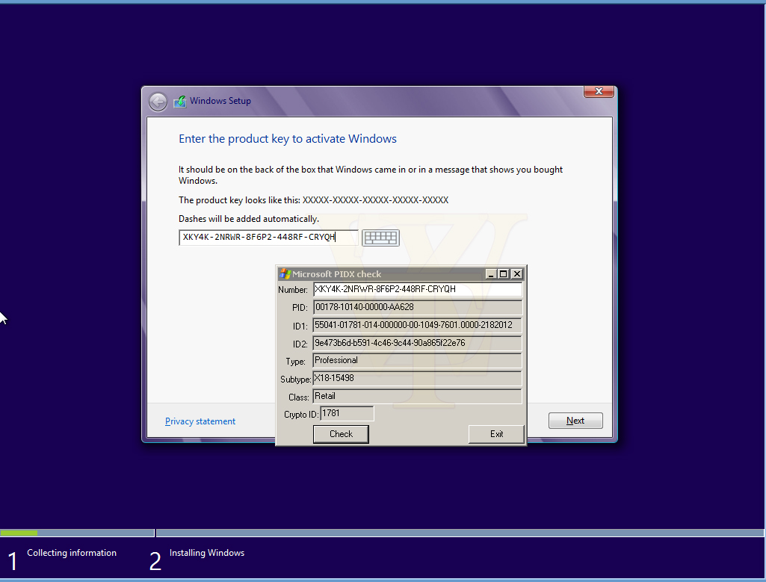This screenshot has height=582, width=766.
Task: Click the Microsoft PIDX check title icon
Action: coord(285,274)
